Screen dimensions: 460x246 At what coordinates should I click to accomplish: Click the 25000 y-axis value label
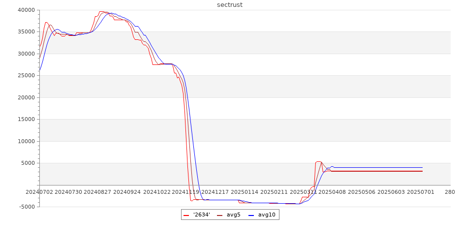click(26, 76)
